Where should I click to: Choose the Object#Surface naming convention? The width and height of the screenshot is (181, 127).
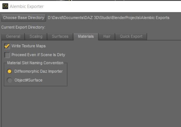click(9, 80)
